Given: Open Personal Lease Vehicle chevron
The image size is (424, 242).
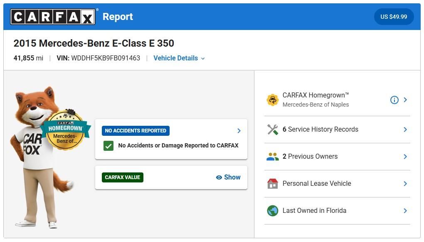Looking at the screenshot, I should [405, 184].
